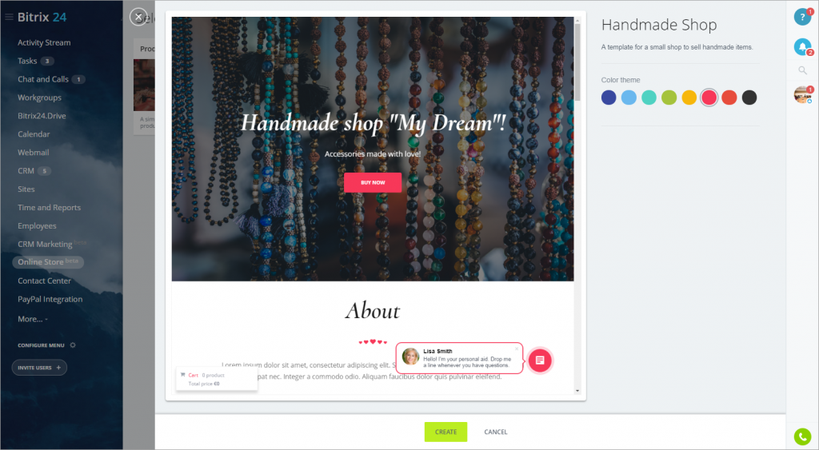Click the preview scrollbar down arrow
The width and height of the screenshot is (819, 450).
(x=577, y=391)
